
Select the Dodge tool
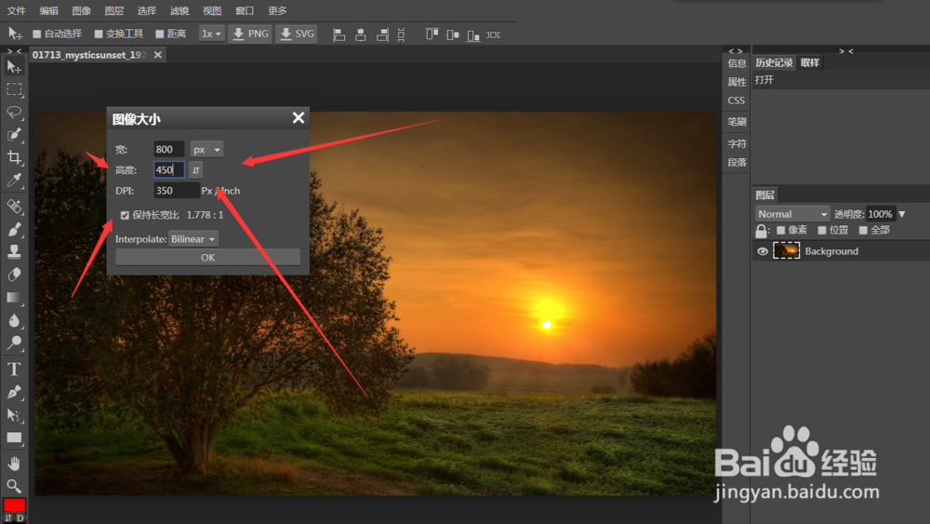tap(14, 343)
